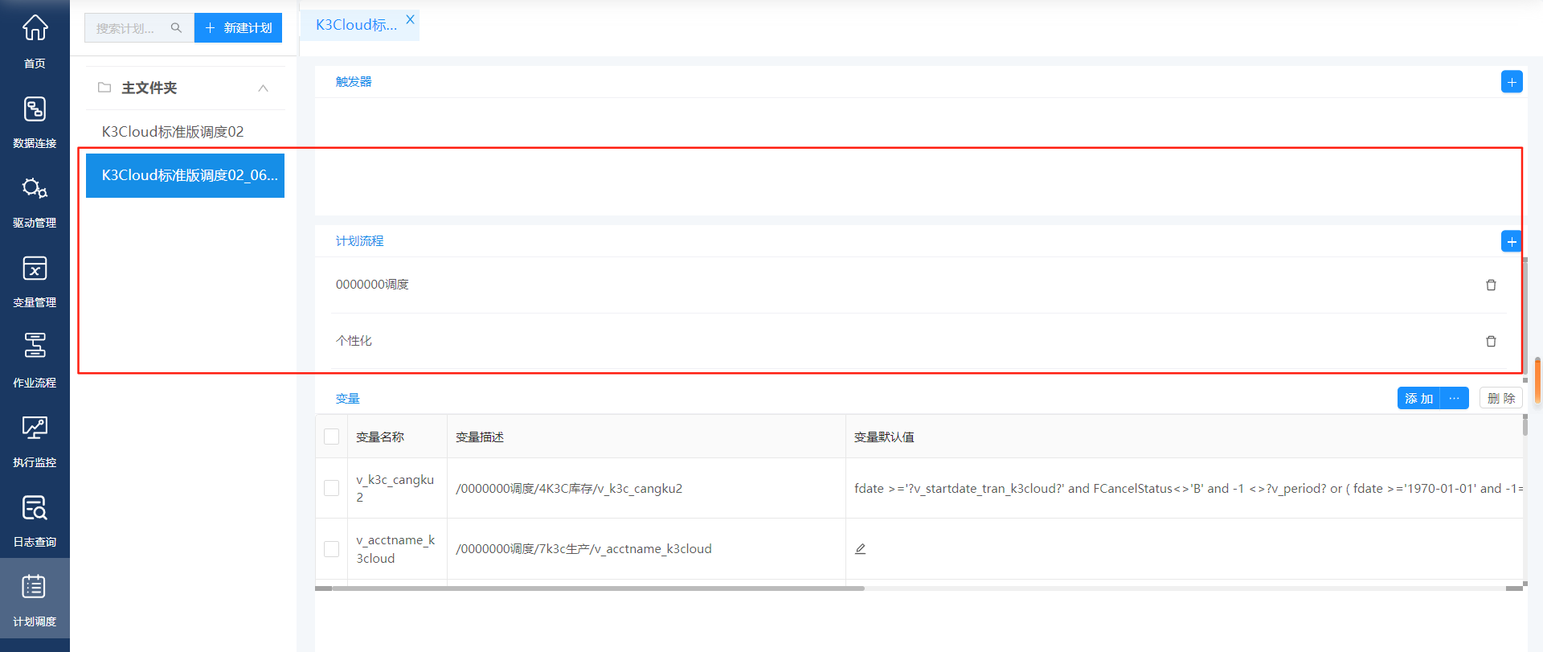
Task: Add a flow with the 计划流程 plus button
Action: pos(1512,241)
